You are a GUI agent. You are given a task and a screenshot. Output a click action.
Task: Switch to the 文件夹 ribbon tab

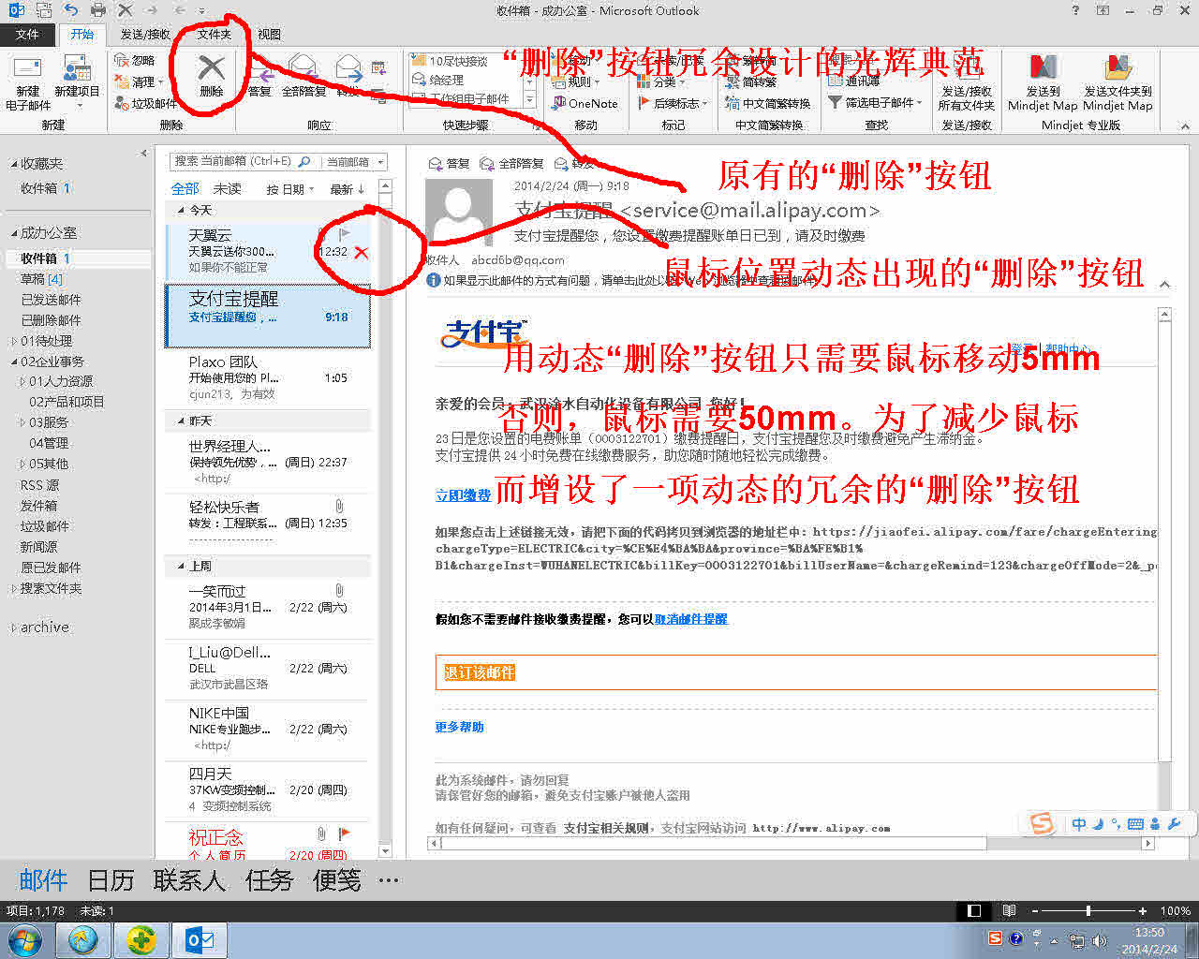[x=214, y=35]
